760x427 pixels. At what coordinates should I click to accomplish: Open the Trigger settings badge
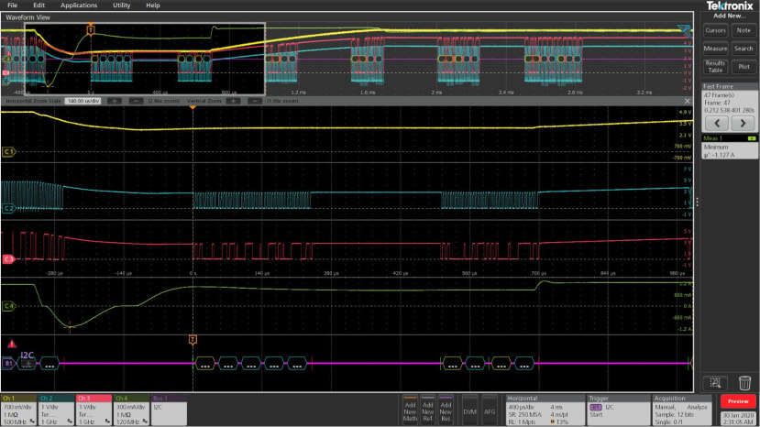pos(618,410)
